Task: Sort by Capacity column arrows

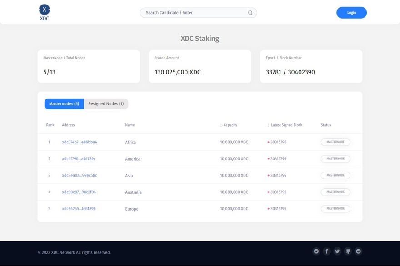Action: tap(221, 125)
